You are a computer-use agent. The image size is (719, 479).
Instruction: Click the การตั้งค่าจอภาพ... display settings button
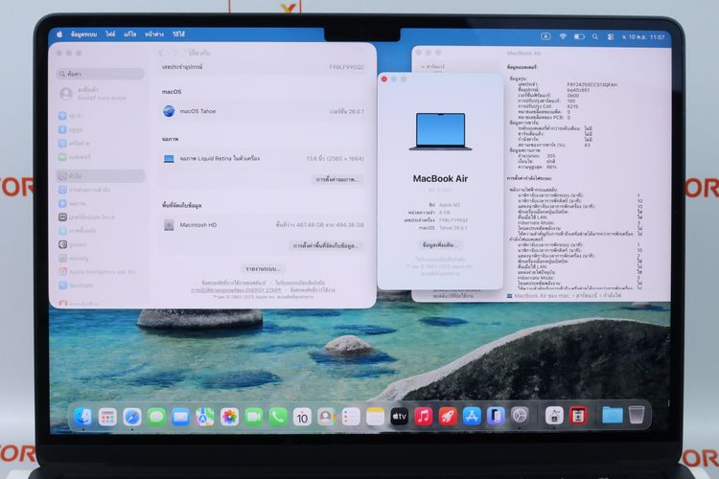[x=337, y=179]
